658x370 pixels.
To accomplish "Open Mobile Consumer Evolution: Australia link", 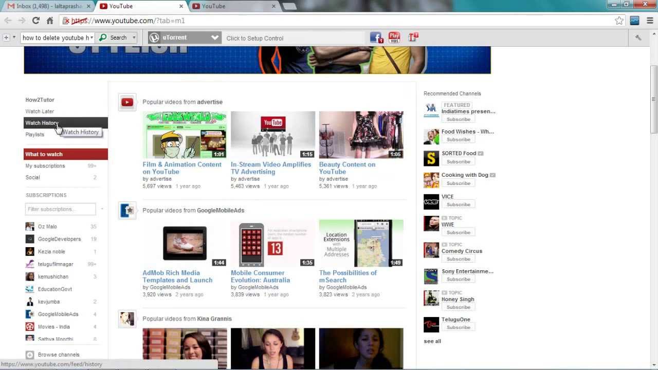I will point(260,276).
